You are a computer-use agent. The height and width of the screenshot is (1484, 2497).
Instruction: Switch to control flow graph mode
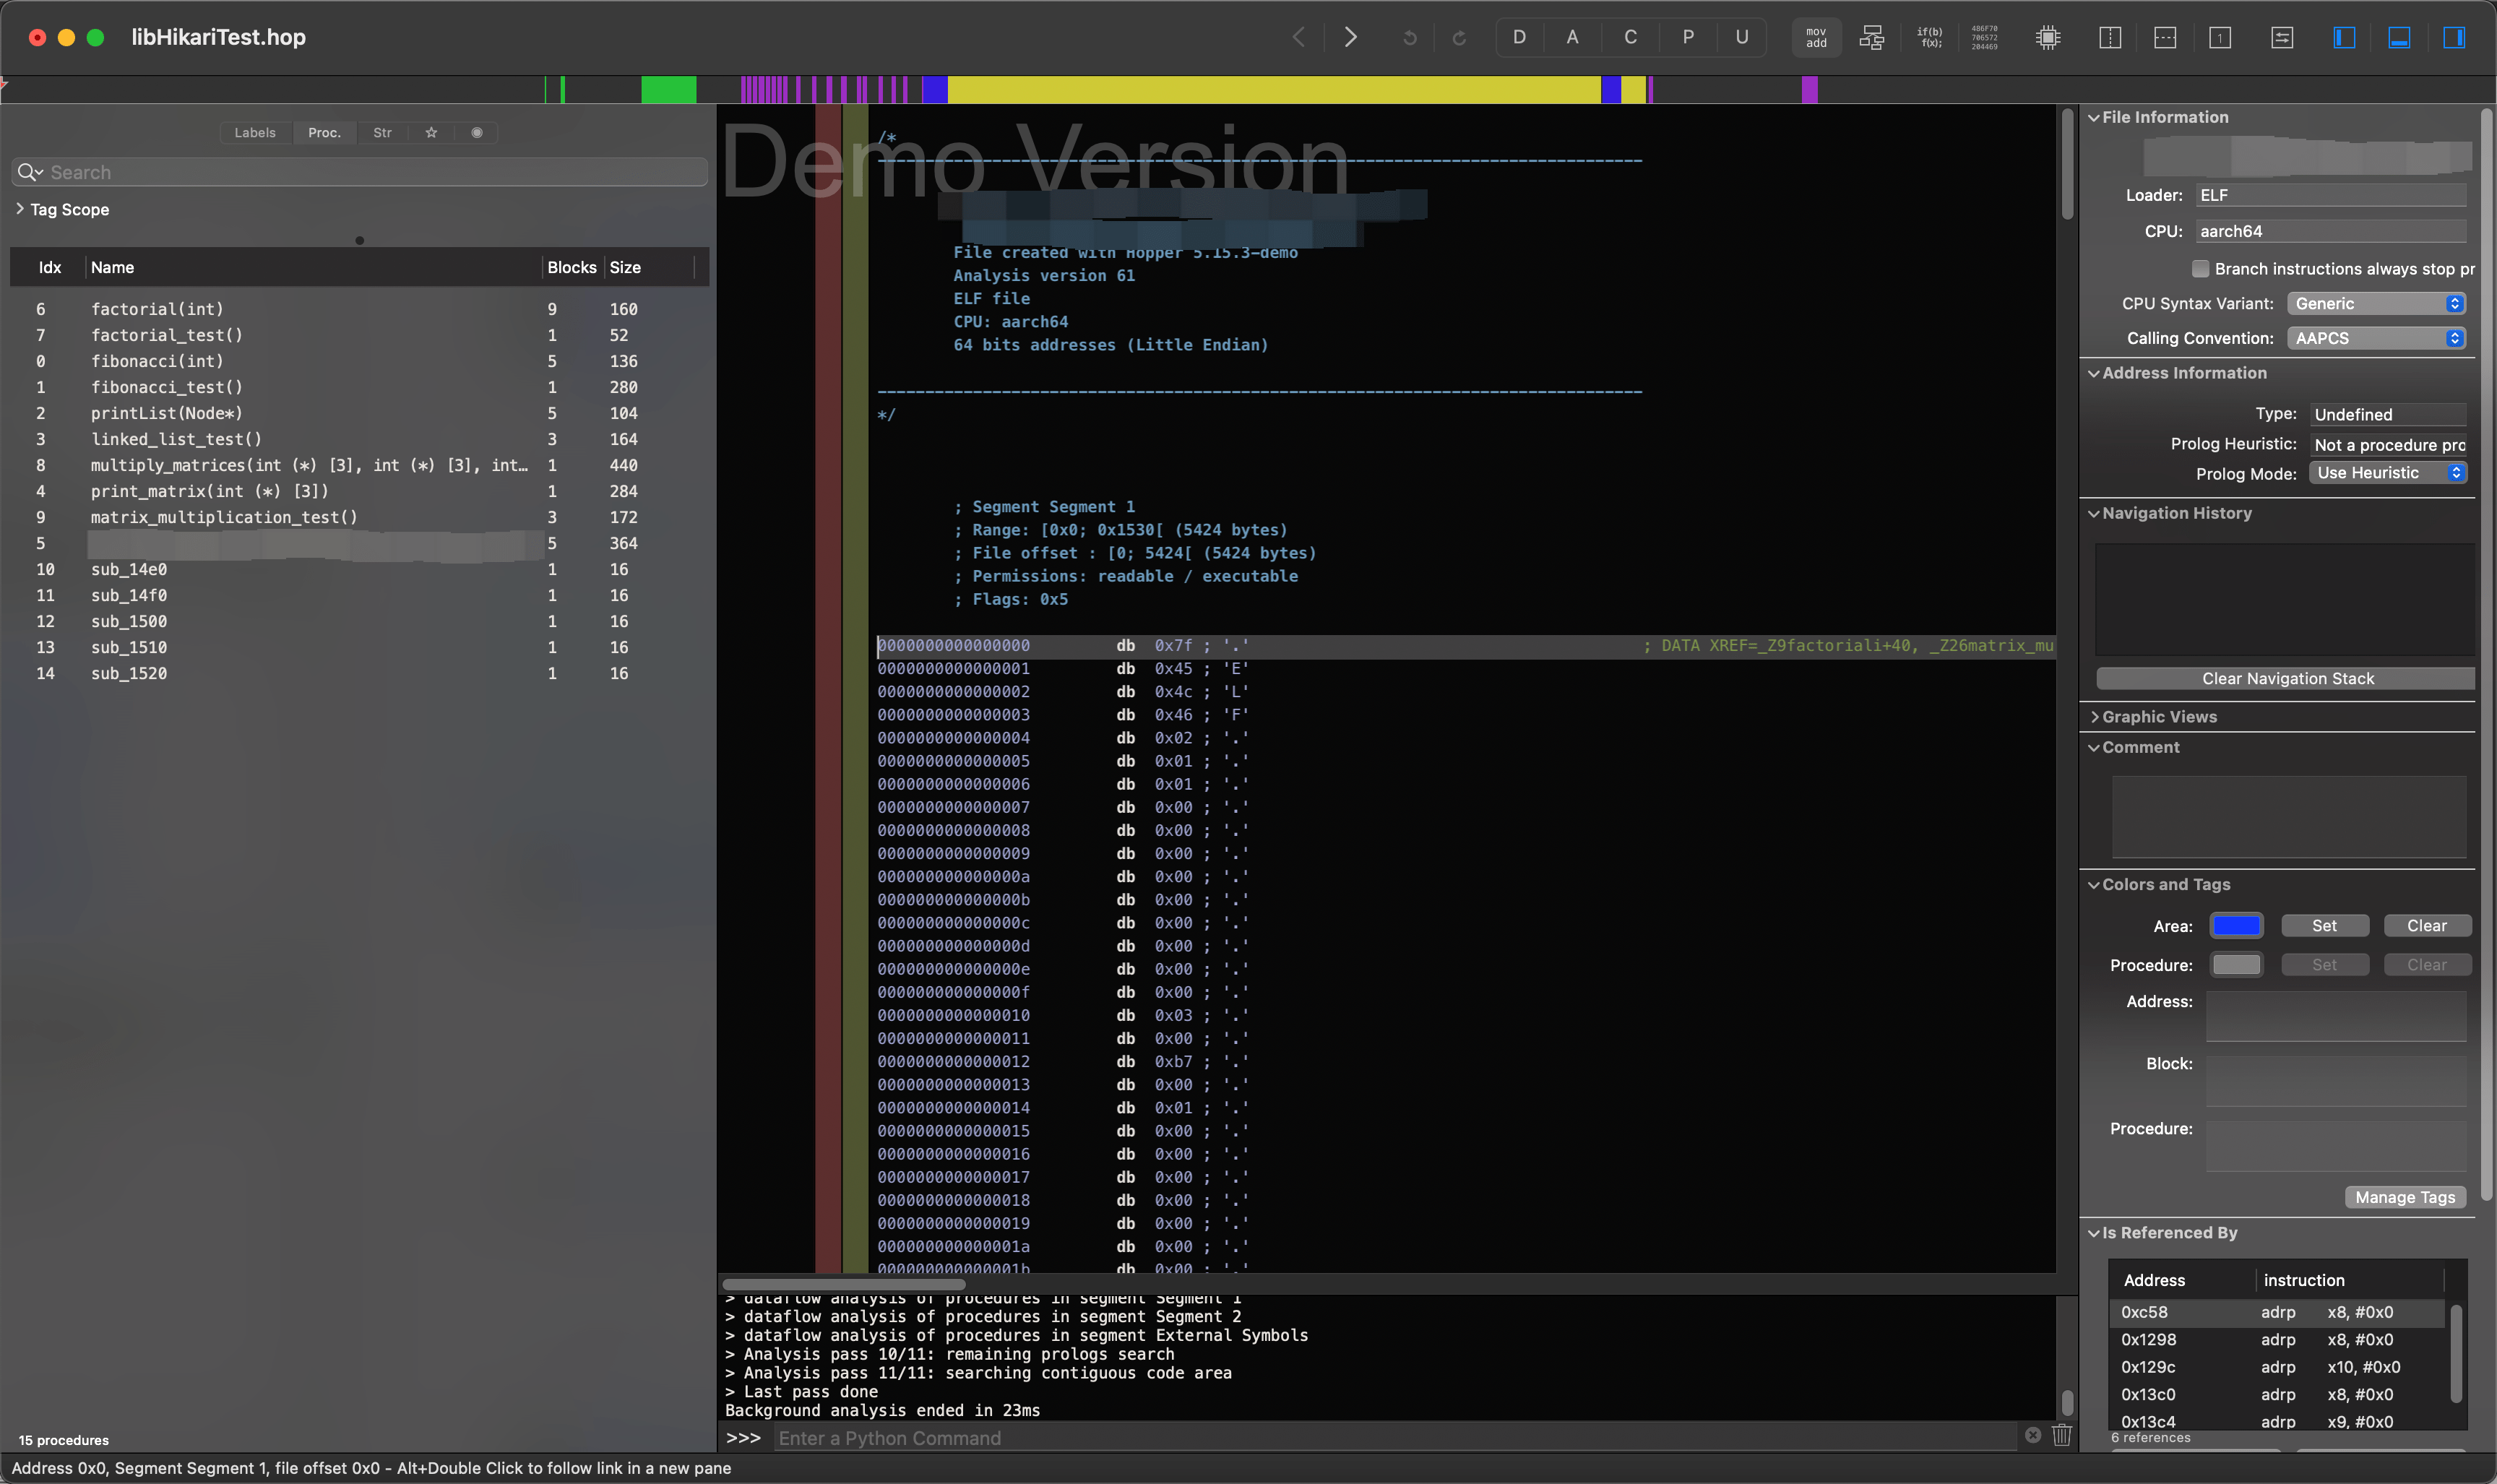pos(1871,37)
